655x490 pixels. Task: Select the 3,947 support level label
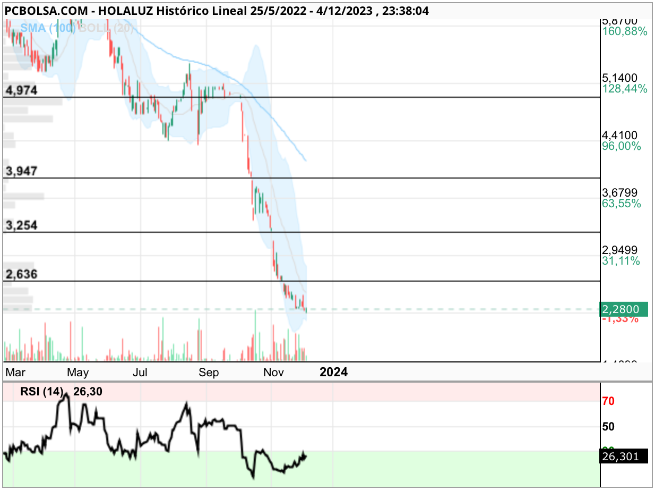click(x=21, y=171)
